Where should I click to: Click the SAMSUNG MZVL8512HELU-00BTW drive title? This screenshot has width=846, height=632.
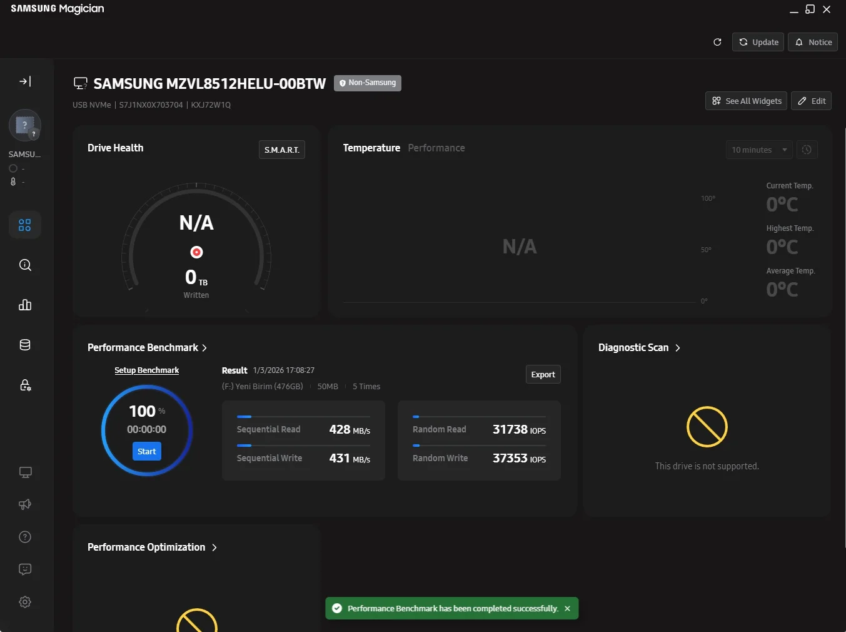(x=210, y=84)
